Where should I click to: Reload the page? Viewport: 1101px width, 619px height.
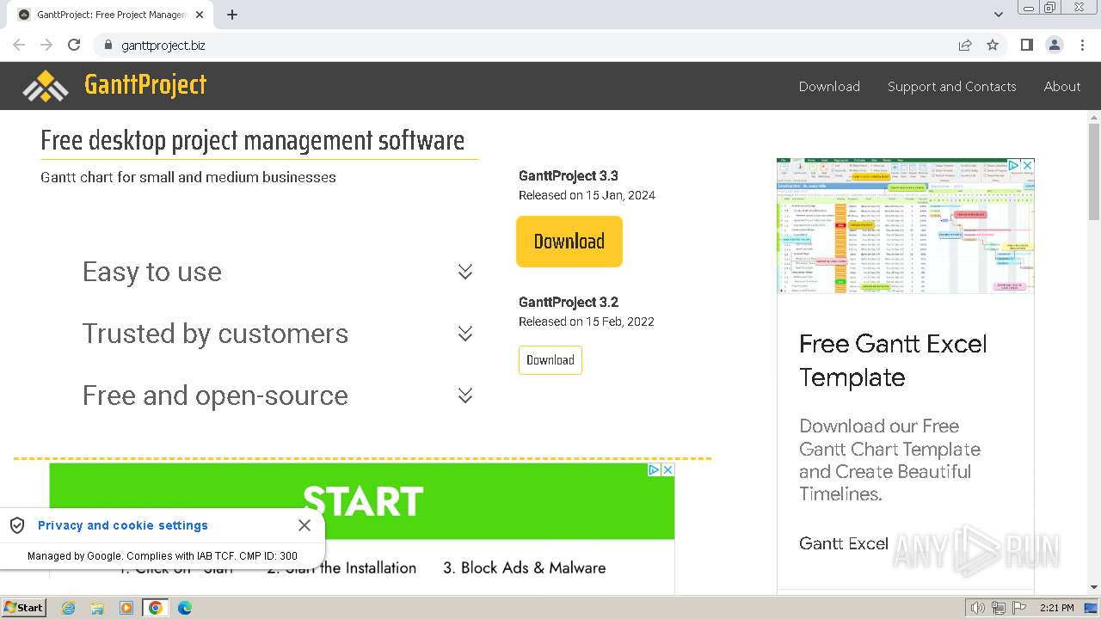(74, 45)
